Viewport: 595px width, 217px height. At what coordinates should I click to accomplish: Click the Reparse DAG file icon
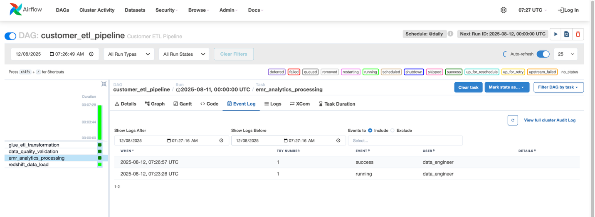[566, 34]
